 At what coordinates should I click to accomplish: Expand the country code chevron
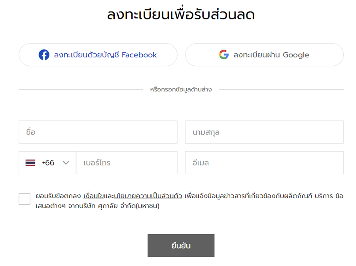[66, 163]
